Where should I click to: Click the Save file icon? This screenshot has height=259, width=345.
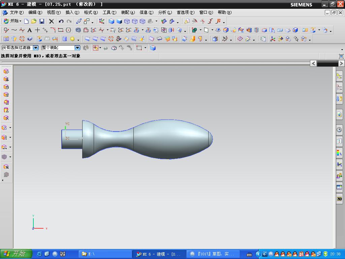(x=42, y=21)
